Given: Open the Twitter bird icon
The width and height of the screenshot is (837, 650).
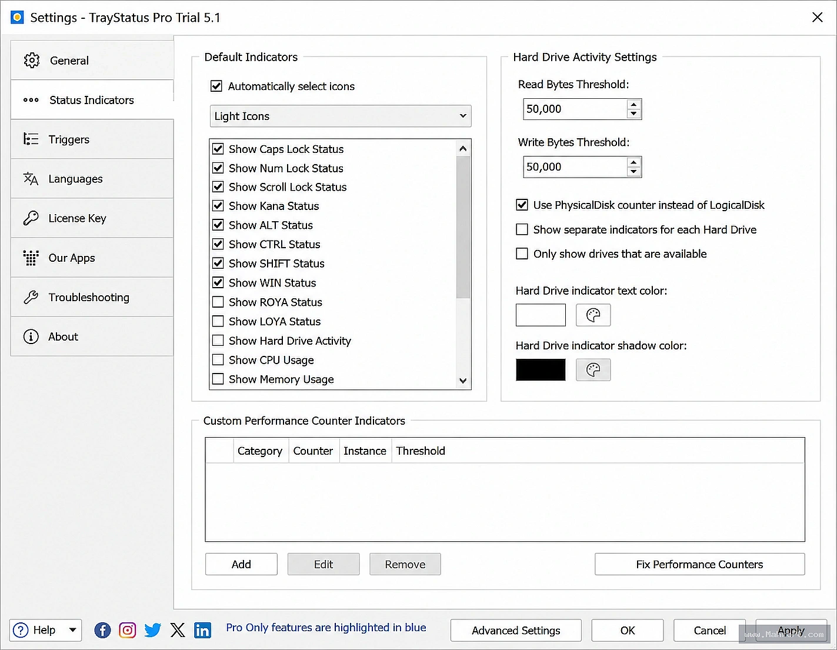Looking at the screenshot, I should coord(152,631).
